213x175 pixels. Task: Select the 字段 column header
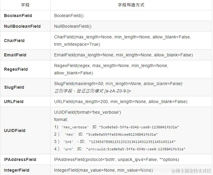pos(25,5)
